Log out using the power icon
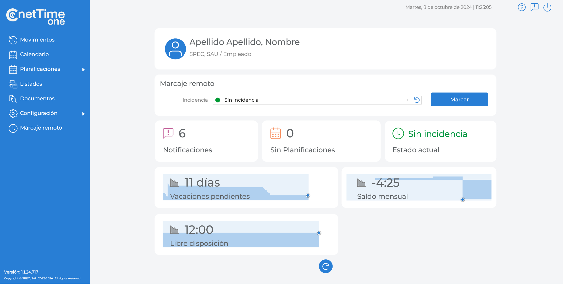563x284 pixels. click(x=547, y=7)
